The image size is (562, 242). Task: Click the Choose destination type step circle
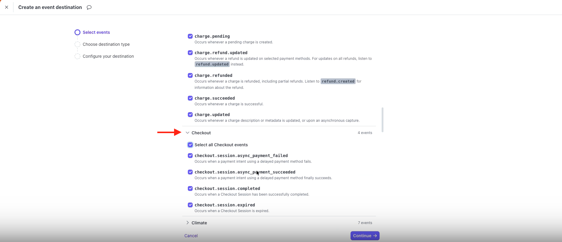(x=77, y=44)
